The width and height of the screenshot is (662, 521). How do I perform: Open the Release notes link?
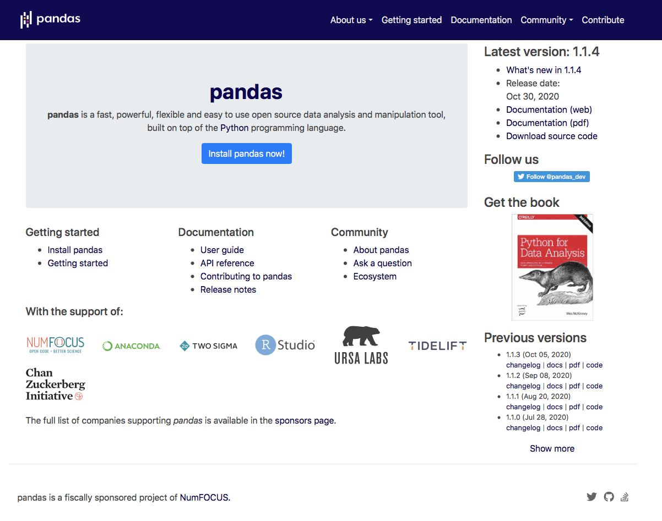[x=228, y=289]
